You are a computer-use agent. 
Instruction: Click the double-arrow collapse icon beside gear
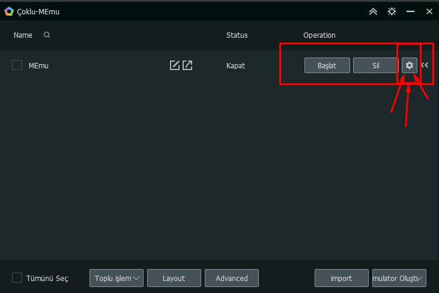click(425, 65)
